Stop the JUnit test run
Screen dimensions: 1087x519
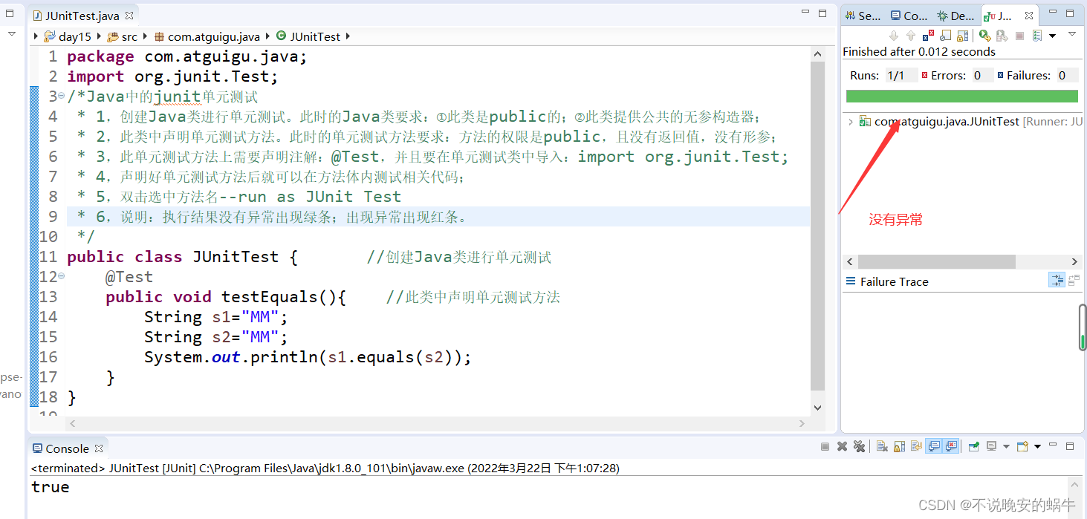coord(1019,36)
